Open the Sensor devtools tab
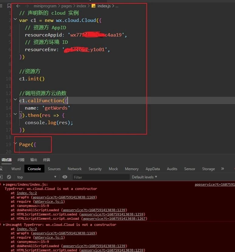Image resolution: width=235 pixels, height=252 pixels. (190, 169)
